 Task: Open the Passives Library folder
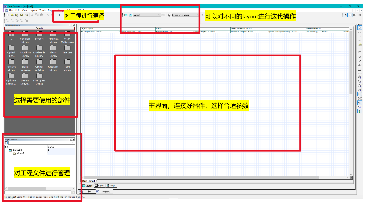pyautogui.click(x=11, y=65)
